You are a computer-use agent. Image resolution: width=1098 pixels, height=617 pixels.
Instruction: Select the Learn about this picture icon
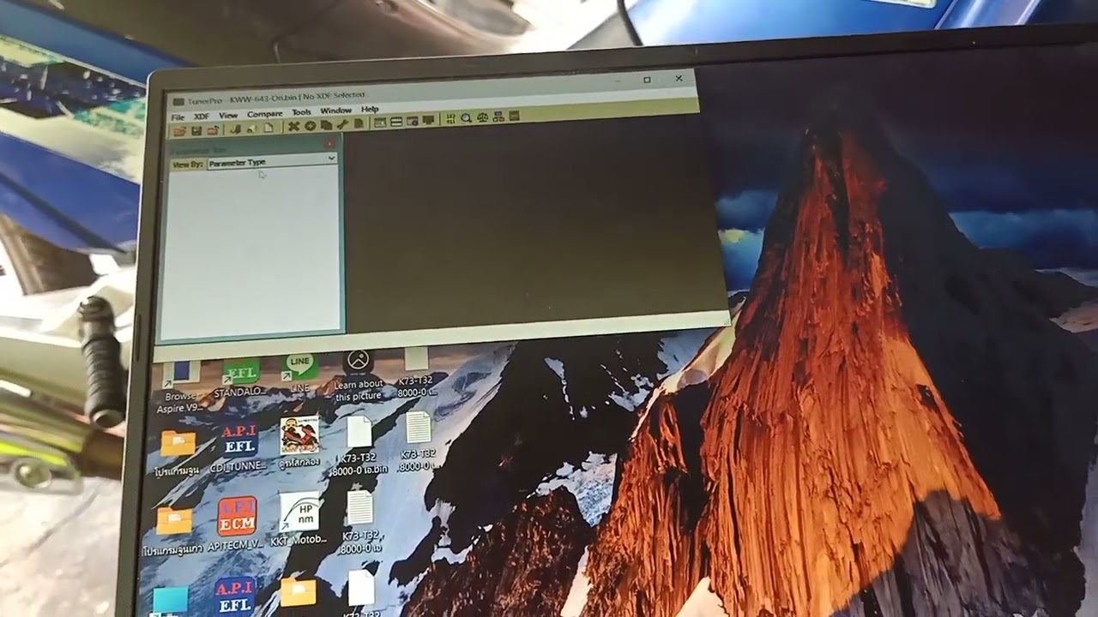point(359,375)
